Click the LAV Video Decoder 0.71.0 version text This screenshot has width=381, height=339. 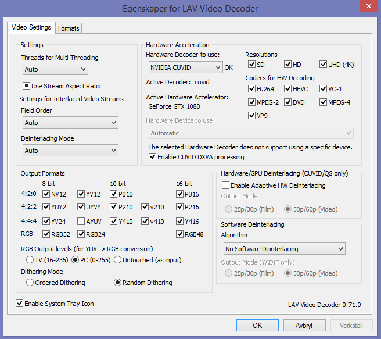coord(325,305)
